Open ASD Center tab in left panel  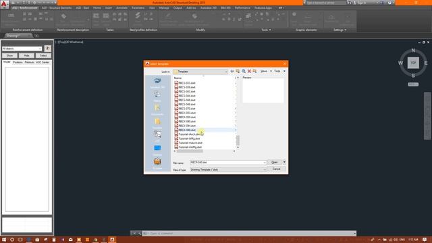click(x=43, y=62)
